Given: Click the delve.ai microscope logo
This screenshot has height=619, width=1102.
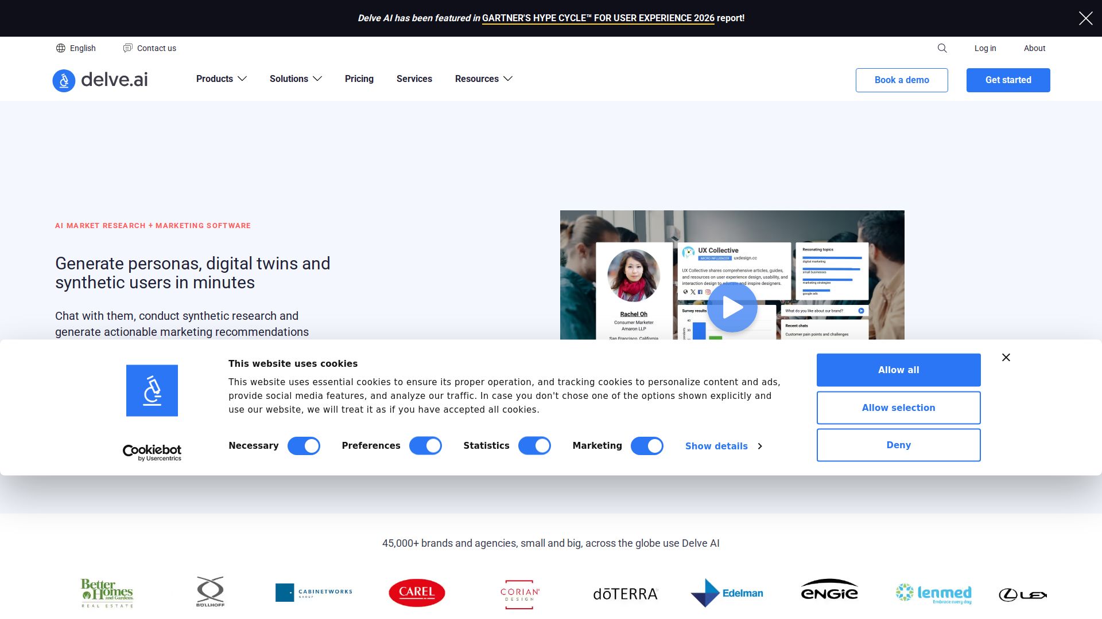Looking at the screenshot, I should 64,80.
